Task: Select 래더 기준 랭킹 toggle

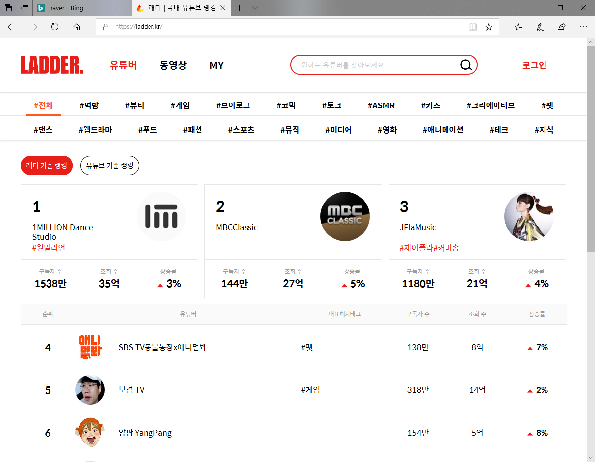Action: pyautogui.click(x=47, y=166)
